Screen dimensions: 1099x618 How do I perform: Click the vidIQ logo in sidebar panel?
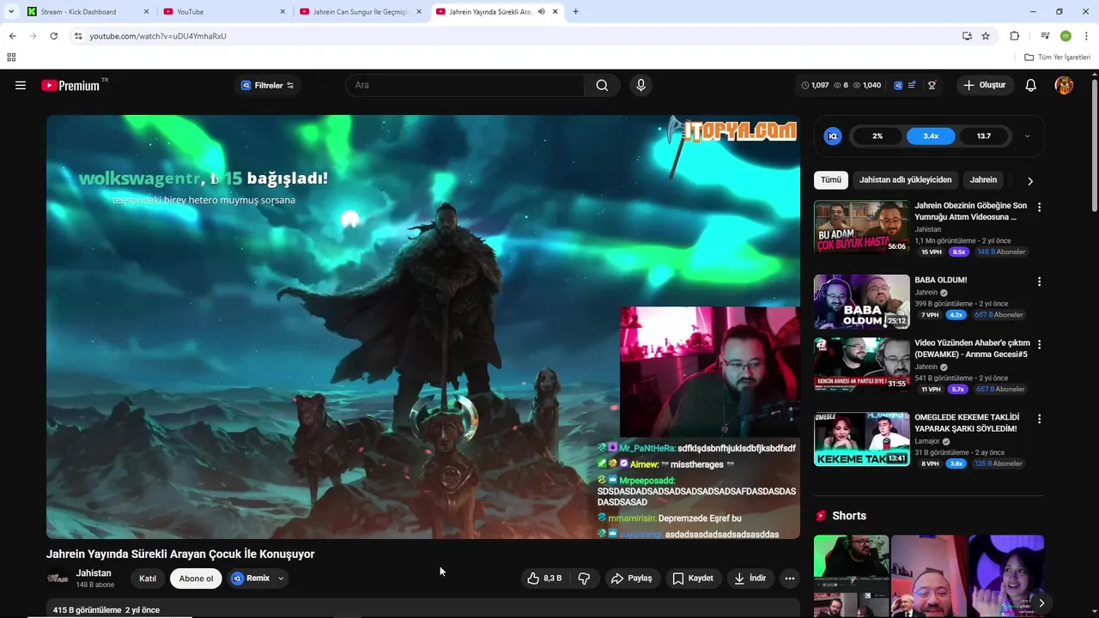tap(832, 136)
